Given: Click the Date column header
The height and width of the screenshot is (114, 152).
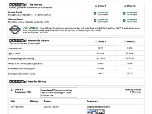Looking at the screenshot, I should [13, 101].
